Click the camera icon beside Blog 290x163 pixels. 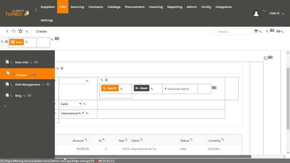tap(29, 96)
